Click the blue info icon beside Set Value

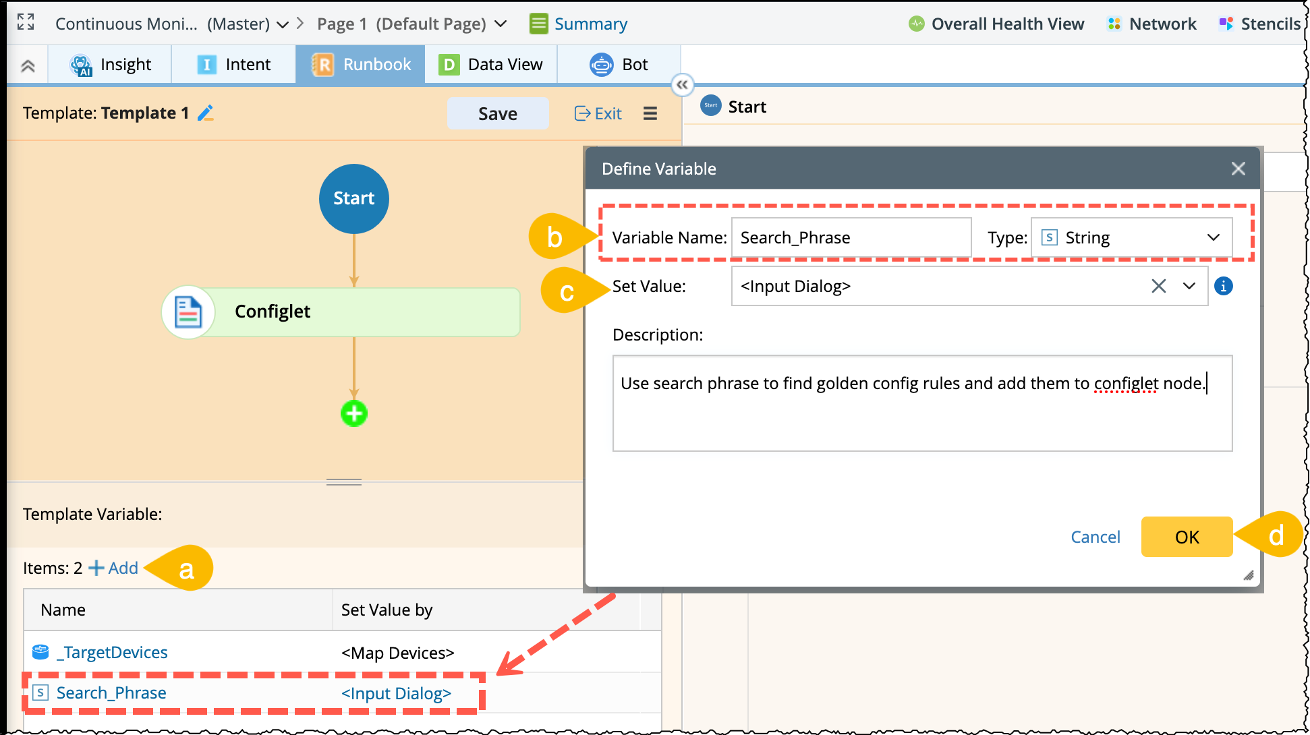(1223, 287)
